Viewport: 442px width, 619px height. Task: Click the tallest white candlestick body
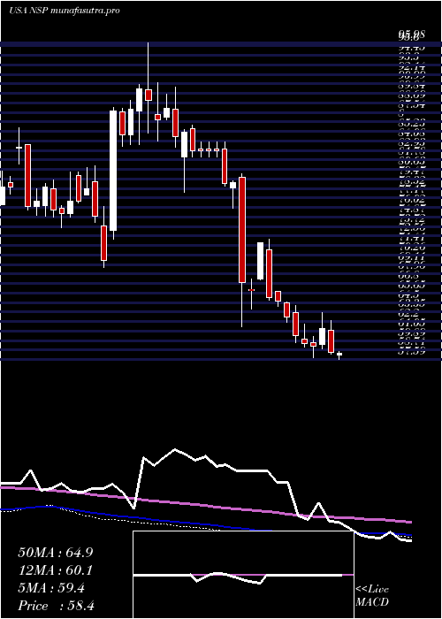[113, 171]
